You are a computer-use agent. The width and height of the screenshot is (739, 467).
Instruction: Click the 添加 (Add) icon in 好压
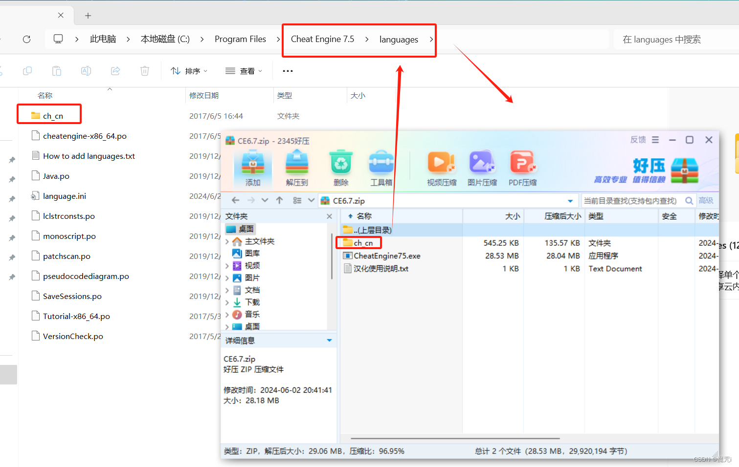(253, 168)
